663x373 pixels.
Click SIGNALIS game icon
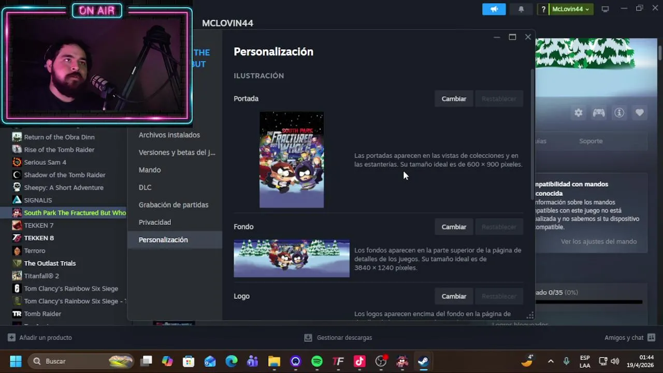(17, 200)
